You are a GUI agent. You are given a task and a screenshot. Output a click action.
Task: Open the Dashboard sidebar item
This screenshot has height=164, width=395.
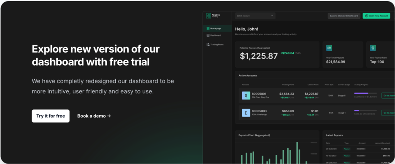pyautogui.click(x=217, y=35)
